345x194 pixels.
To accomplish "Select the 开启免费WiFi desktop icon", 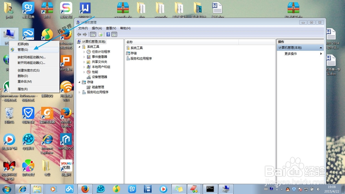I will [x=66, y=91].
